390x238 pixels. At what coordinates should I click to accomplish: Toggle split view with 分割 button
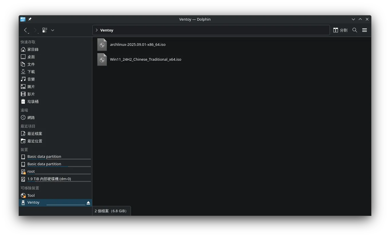click(340, 30)
